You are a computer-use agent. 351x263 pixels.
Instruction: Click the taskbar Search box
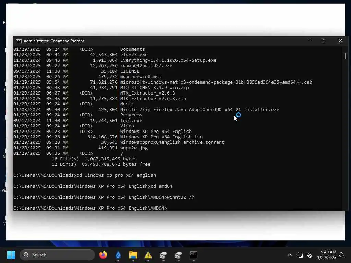tap(57, 255)
